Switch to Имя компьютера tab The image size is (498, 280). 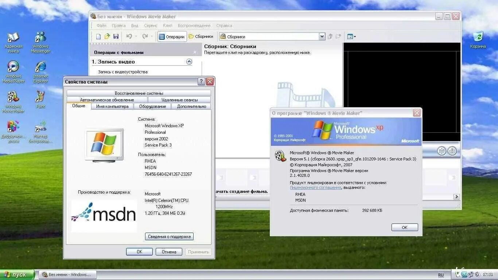pyautogui.click(x=112, y=106)
